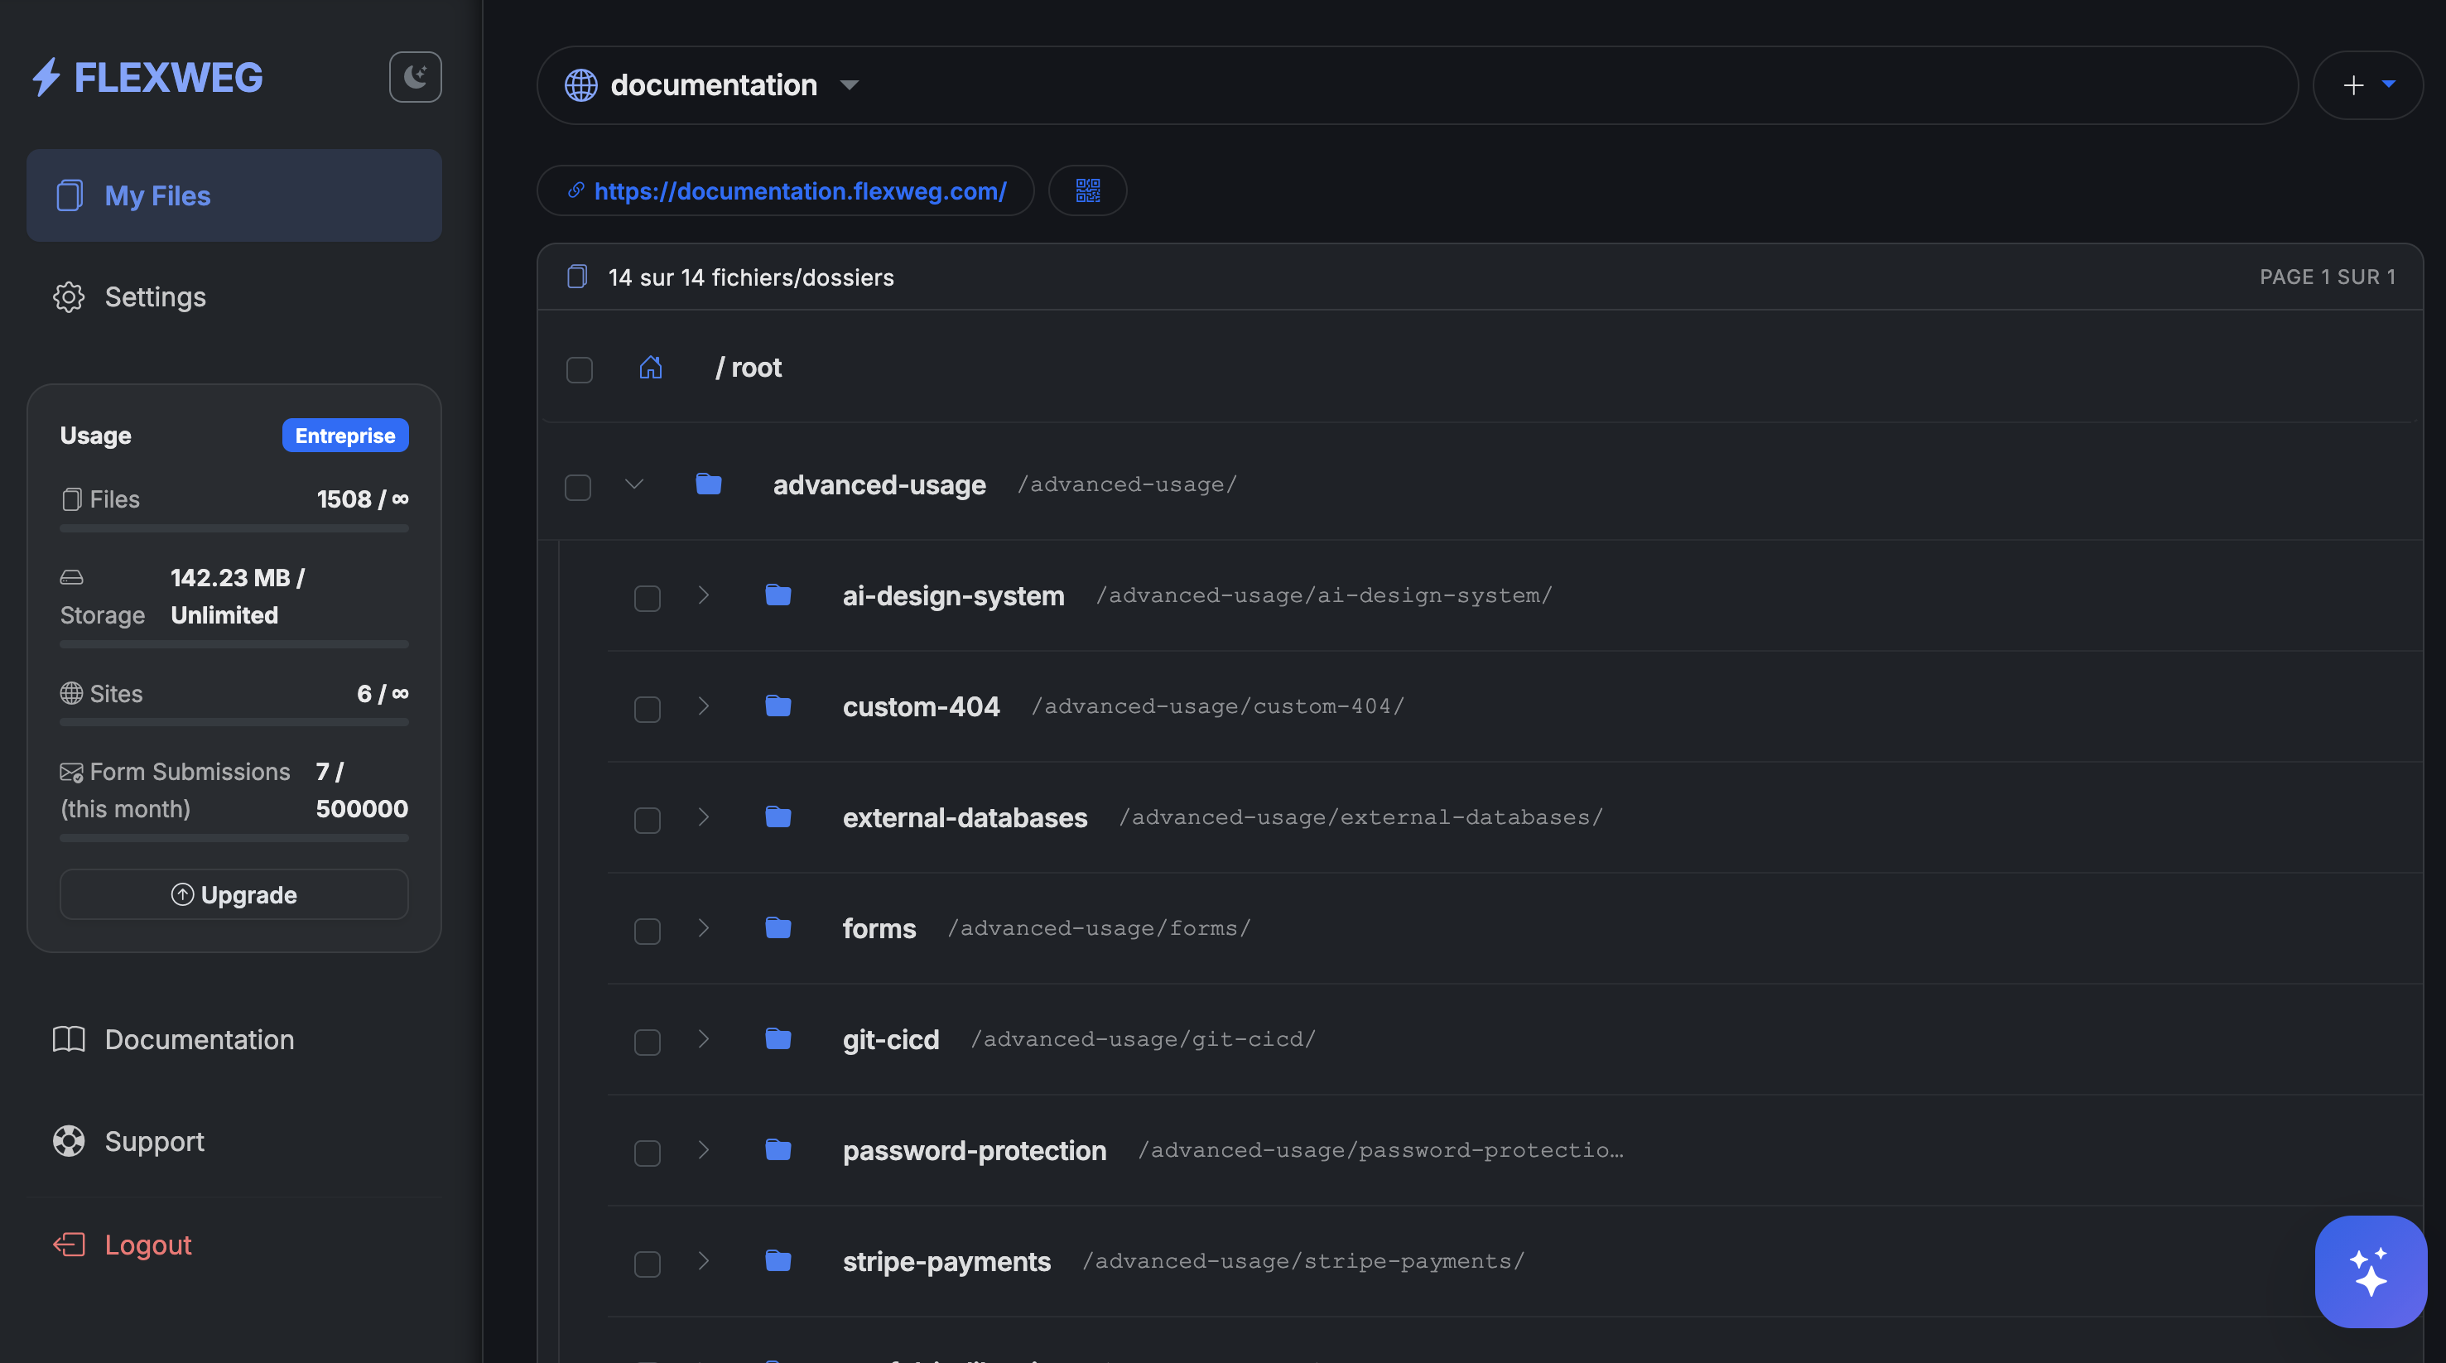Click the Files usage progress bar
Viewport: 2446px width, 1363px height.
tap(234, 528)
